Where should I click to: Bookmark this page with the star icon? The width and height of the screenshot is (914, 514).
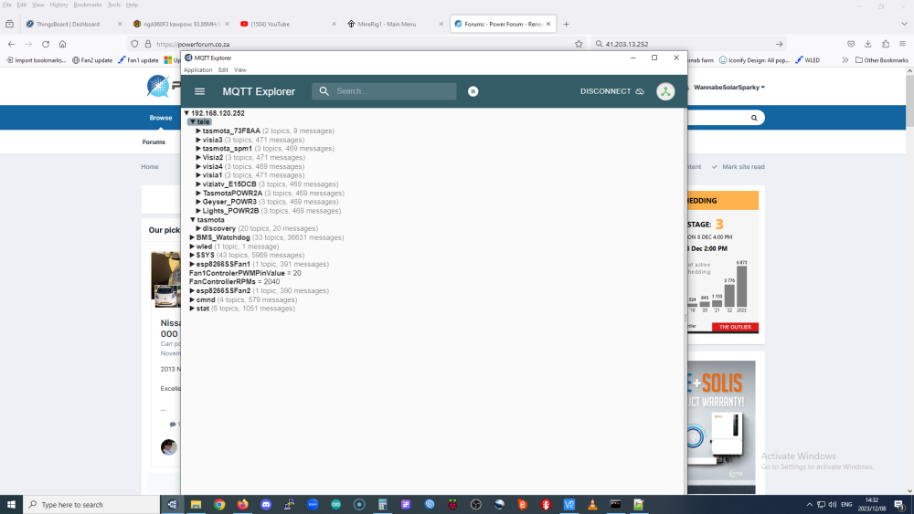(579, 44)
